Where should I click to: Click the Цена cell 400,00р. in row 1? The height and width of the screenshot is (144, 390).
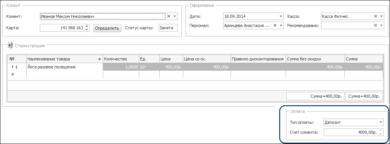click(171, 67)
